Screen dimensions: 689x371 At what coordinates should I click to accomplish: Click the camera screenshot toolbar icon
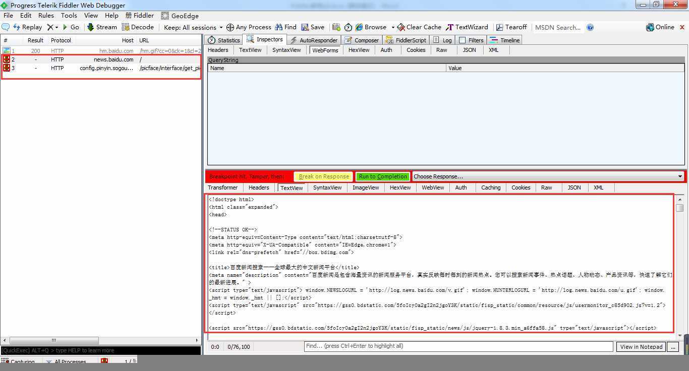pos(336,27)
